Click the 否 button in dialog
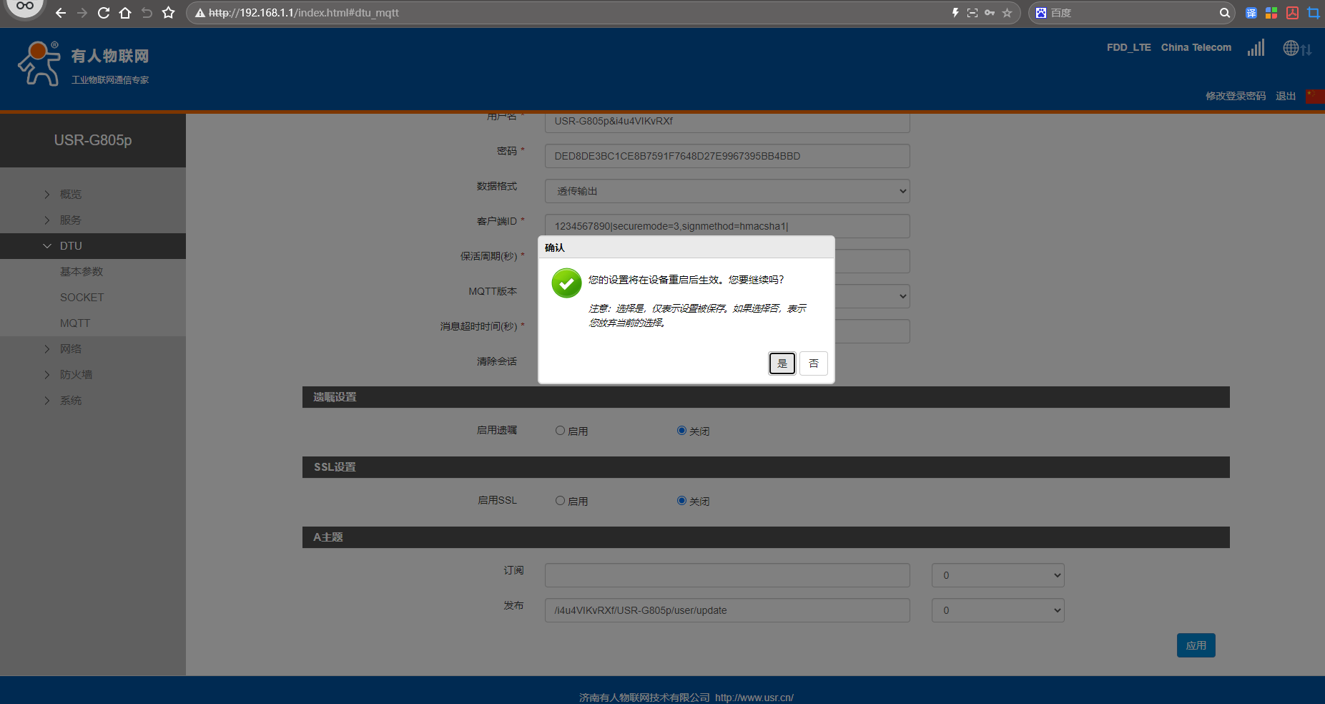 [x=813, y=363]
